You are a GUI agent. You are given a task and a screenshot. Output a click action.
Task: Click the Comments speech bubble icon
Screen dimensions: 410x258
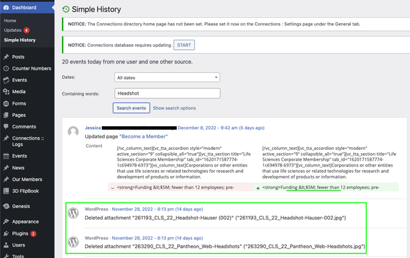pyautogui.click(x=6, y=127)
